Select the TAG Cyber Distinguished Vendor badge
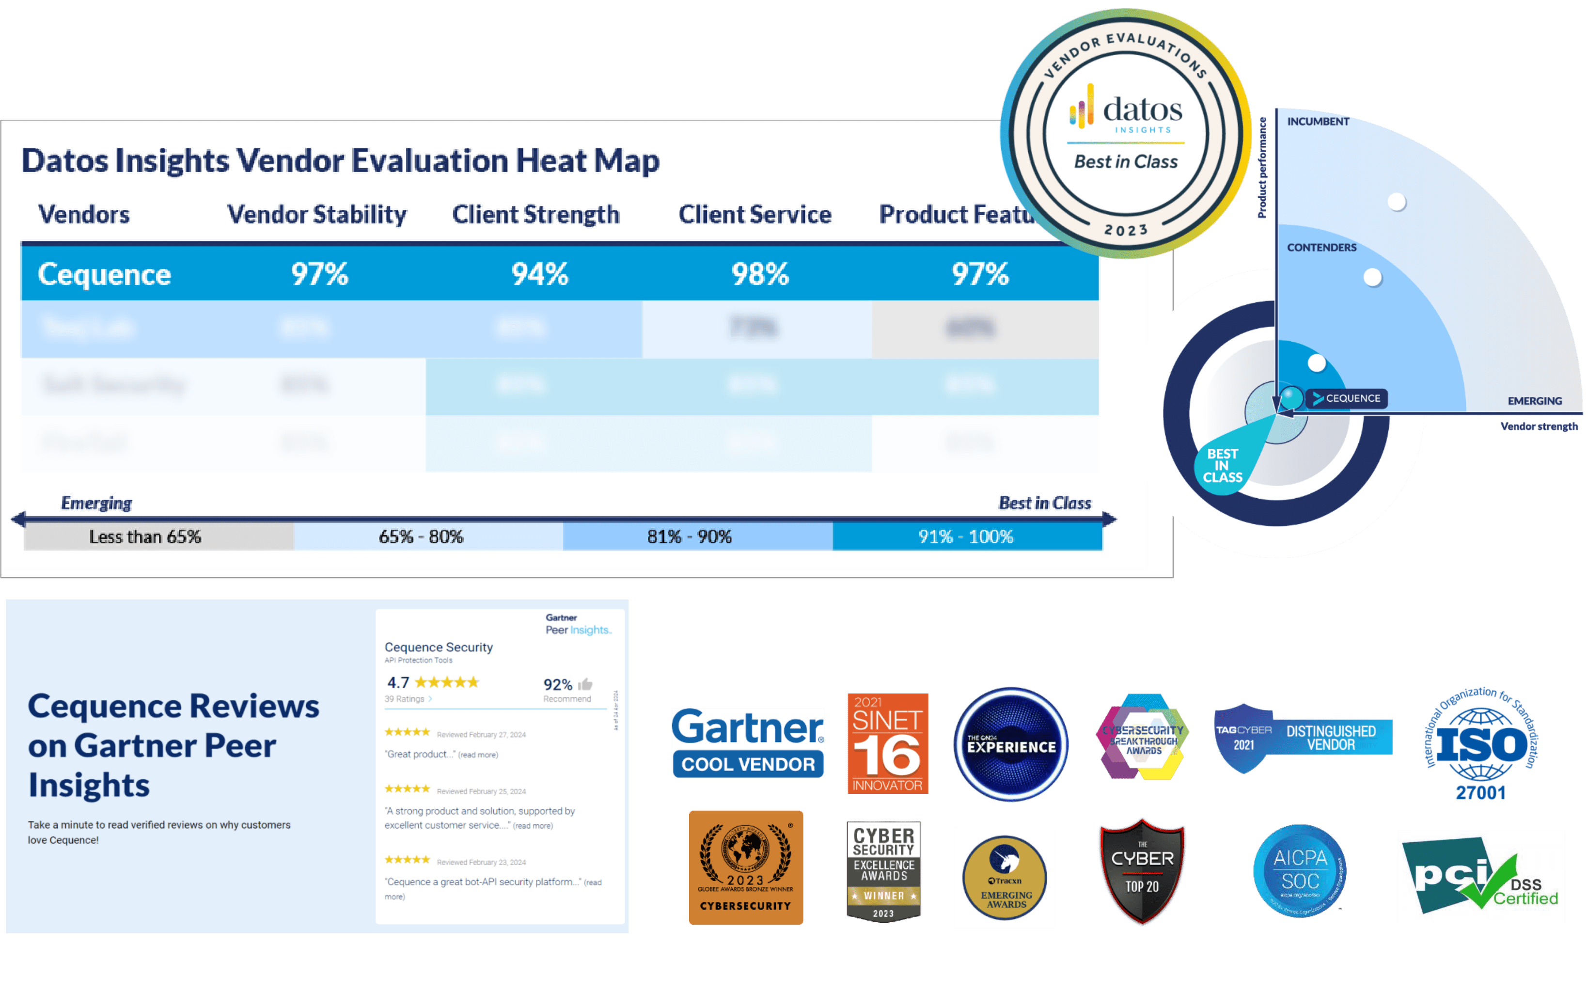This screenshot has height=993, width=1588. pos(1303,738)
